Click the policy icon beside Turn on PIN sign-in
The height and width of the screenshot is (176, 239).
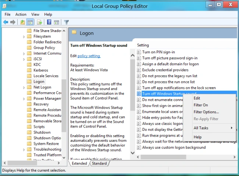(x=139, y=52)
